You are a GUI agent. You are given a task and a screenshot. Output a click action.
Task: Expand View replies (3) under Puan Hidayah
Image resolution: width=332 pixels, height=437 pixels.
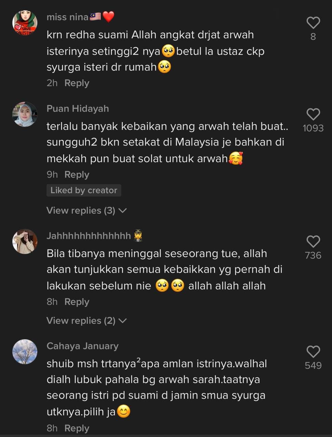(86, 211)
